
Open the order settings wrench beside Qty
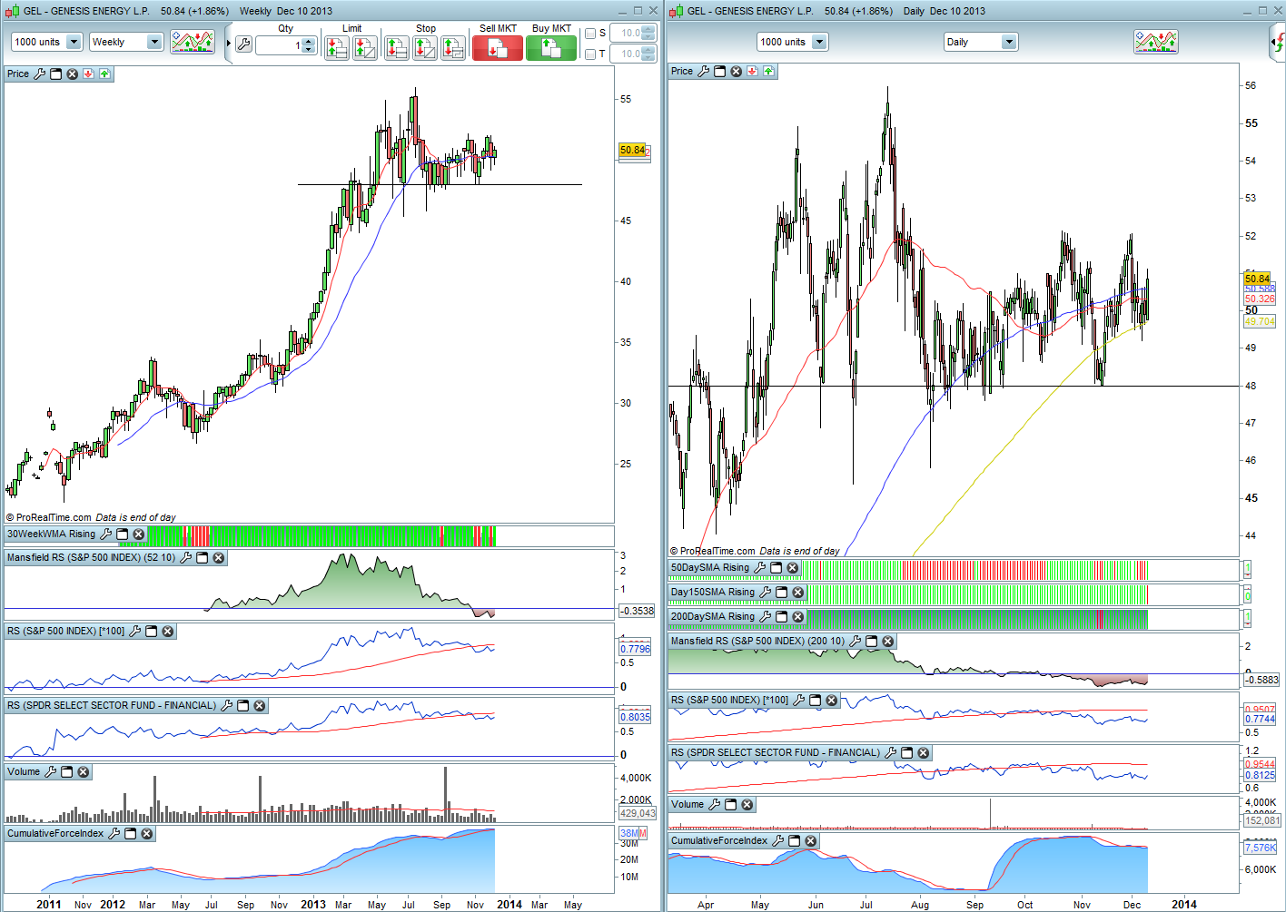pyautogui.click(x=243, y=44)
